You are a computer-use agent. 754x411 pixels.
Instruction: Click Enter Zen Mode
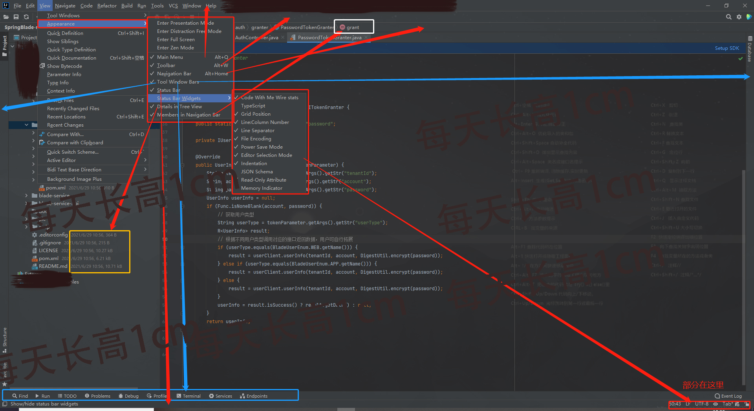190,48
